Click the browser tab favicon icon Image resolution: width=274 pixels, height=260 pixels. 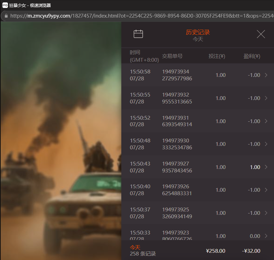[5, 5]
